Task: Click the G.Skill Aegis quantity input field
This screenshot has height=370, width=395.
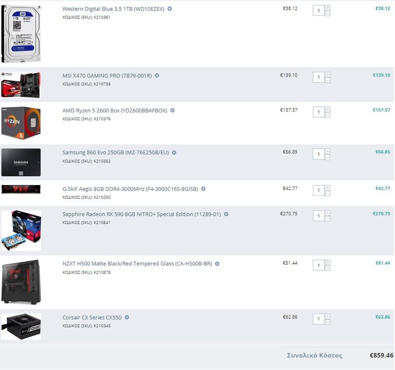Action: pyautogui.click(x=319, y=191)
